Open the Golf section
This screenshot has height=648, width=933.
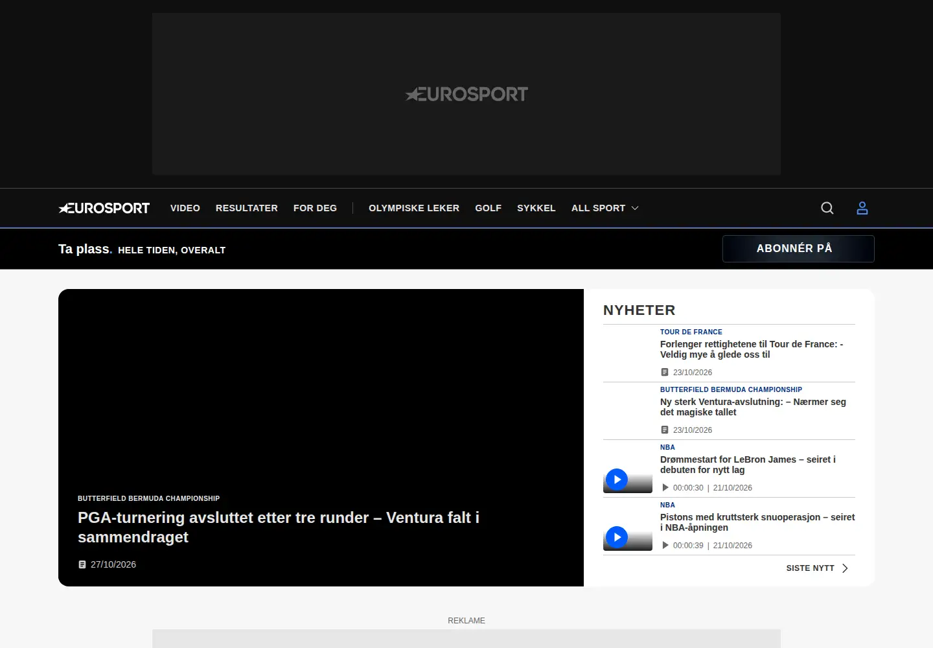(x=489, y=208)
